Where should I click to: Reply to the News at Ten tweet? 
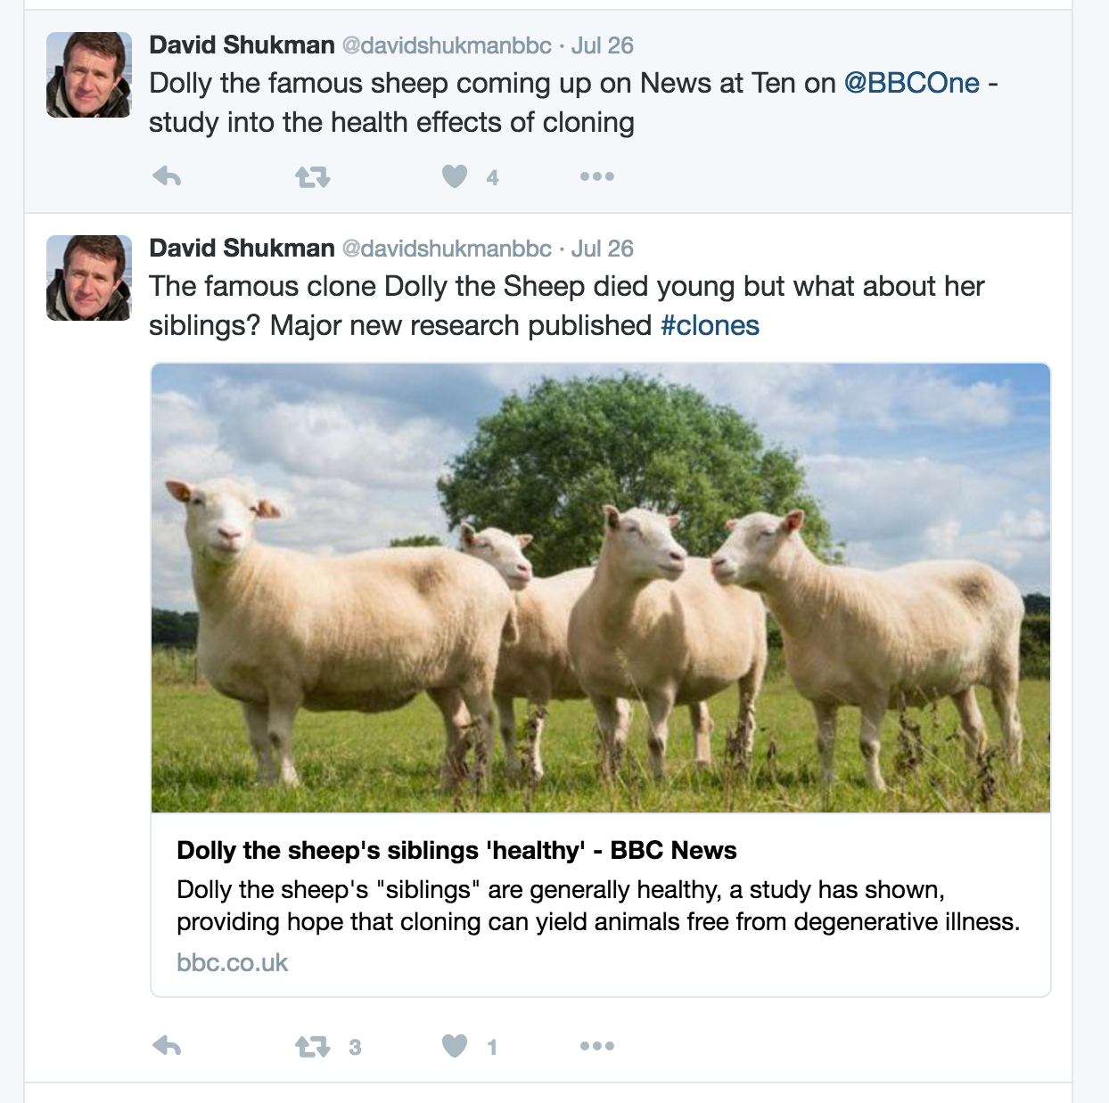[167, 176]
